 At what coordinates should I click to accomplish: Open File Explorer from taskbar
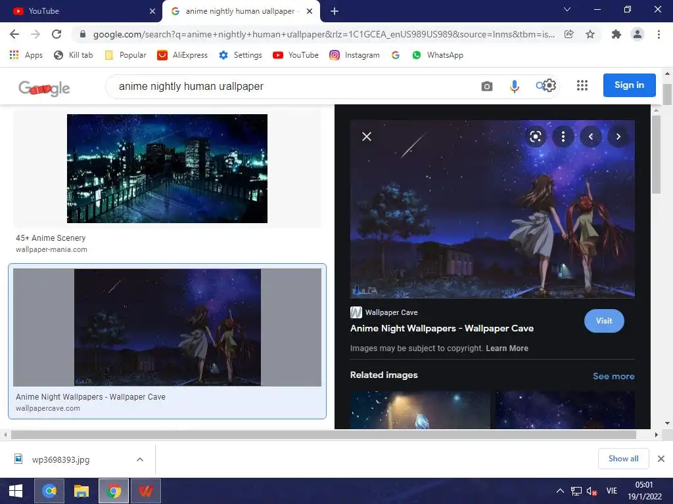[81, 491]
